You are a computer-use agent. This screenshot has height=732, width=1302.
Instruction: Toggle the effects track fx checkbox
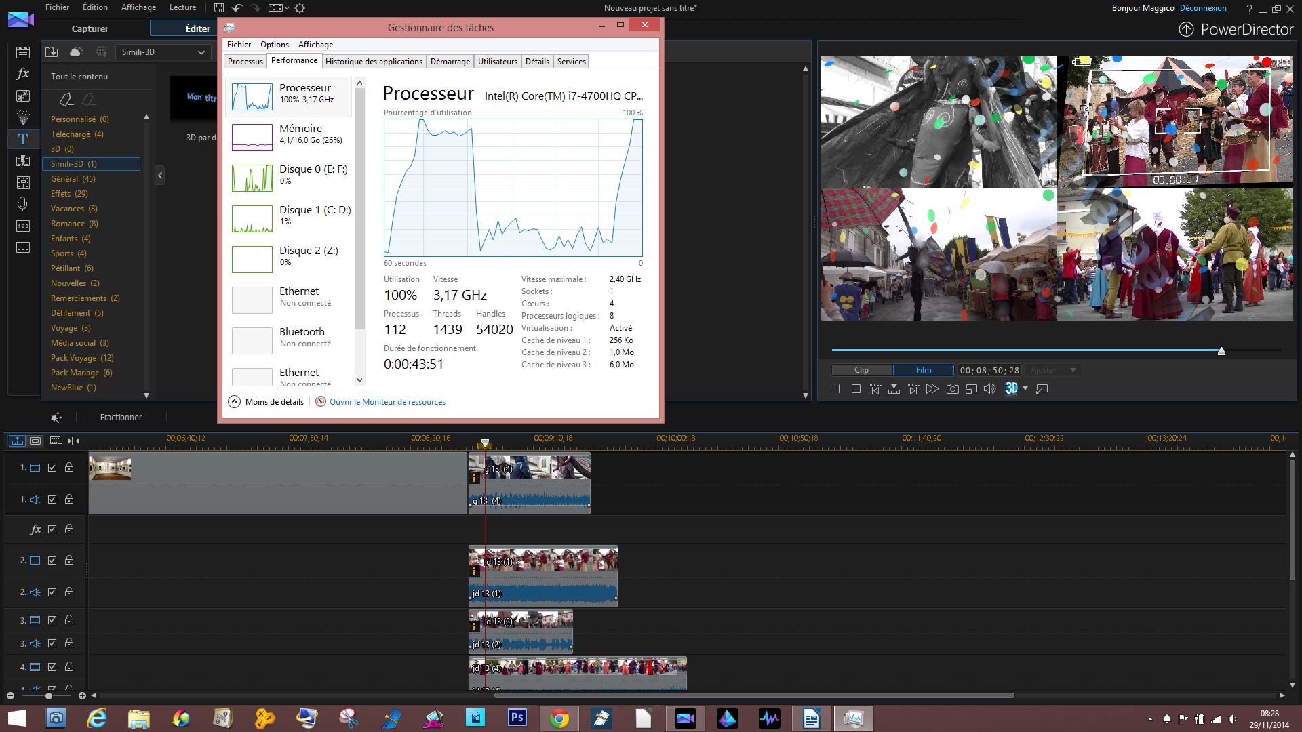[x=52, y=529]
